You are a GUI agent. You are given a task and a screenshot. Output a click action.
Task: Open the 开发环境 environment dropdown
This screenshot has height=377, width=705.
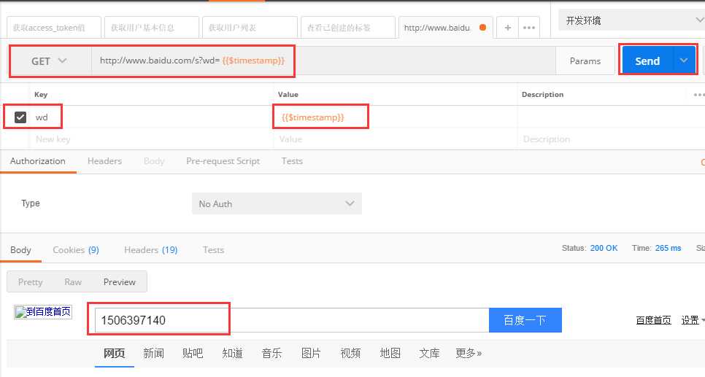click(x=631, y=20)
